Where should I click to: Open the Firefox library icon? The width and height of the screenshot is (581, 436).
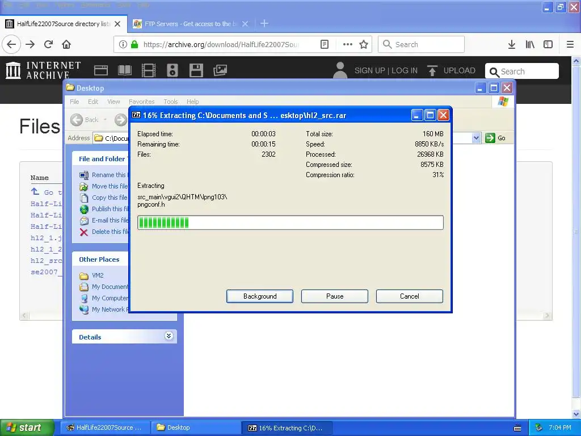click(x=530, y=44)
